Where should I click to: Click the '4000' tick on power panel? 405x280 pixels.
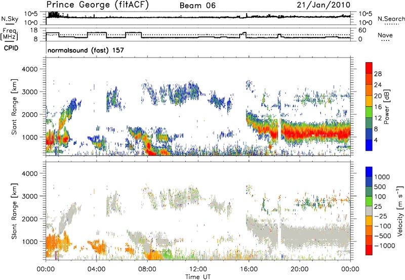pyautogui.click(x=30, y=69)
